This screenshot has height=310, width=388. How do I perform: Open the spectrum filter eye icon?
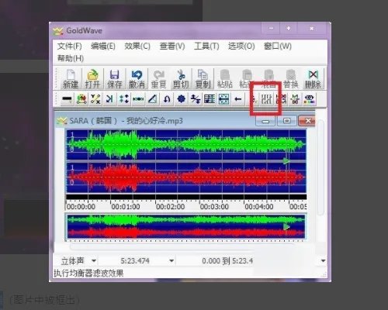310,99
